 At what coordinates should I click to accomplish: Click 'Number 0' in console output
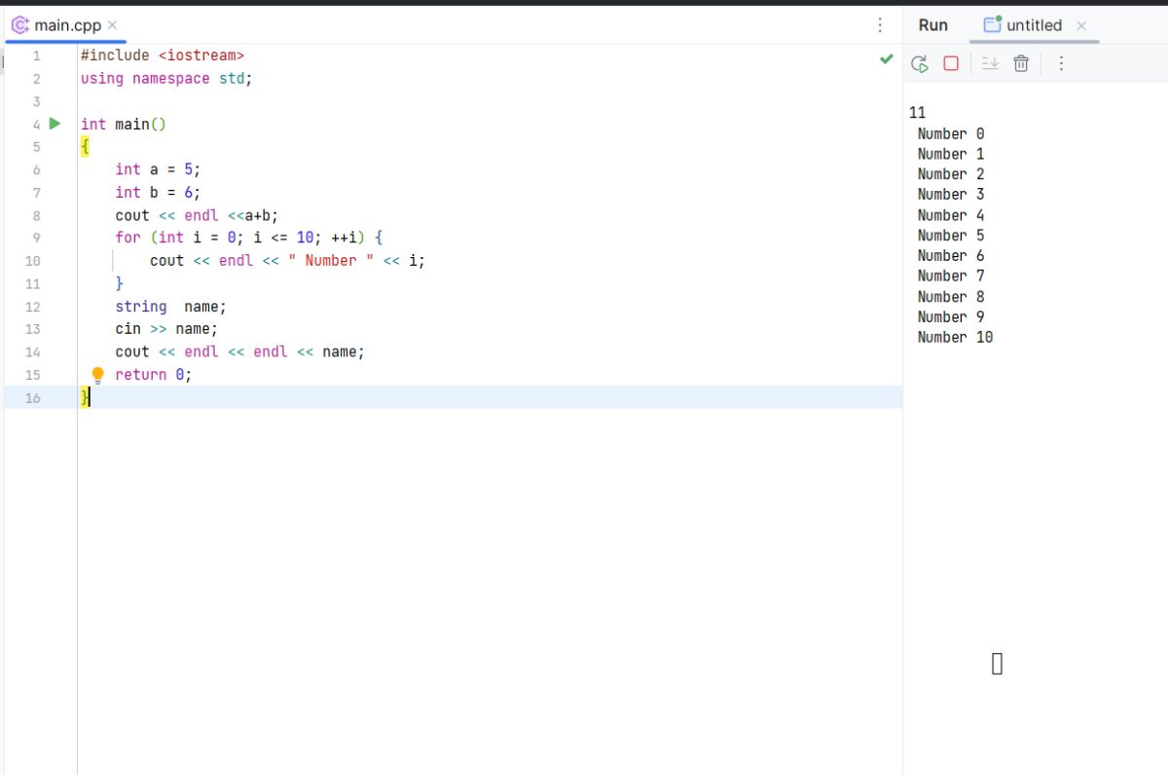(951, 133)
